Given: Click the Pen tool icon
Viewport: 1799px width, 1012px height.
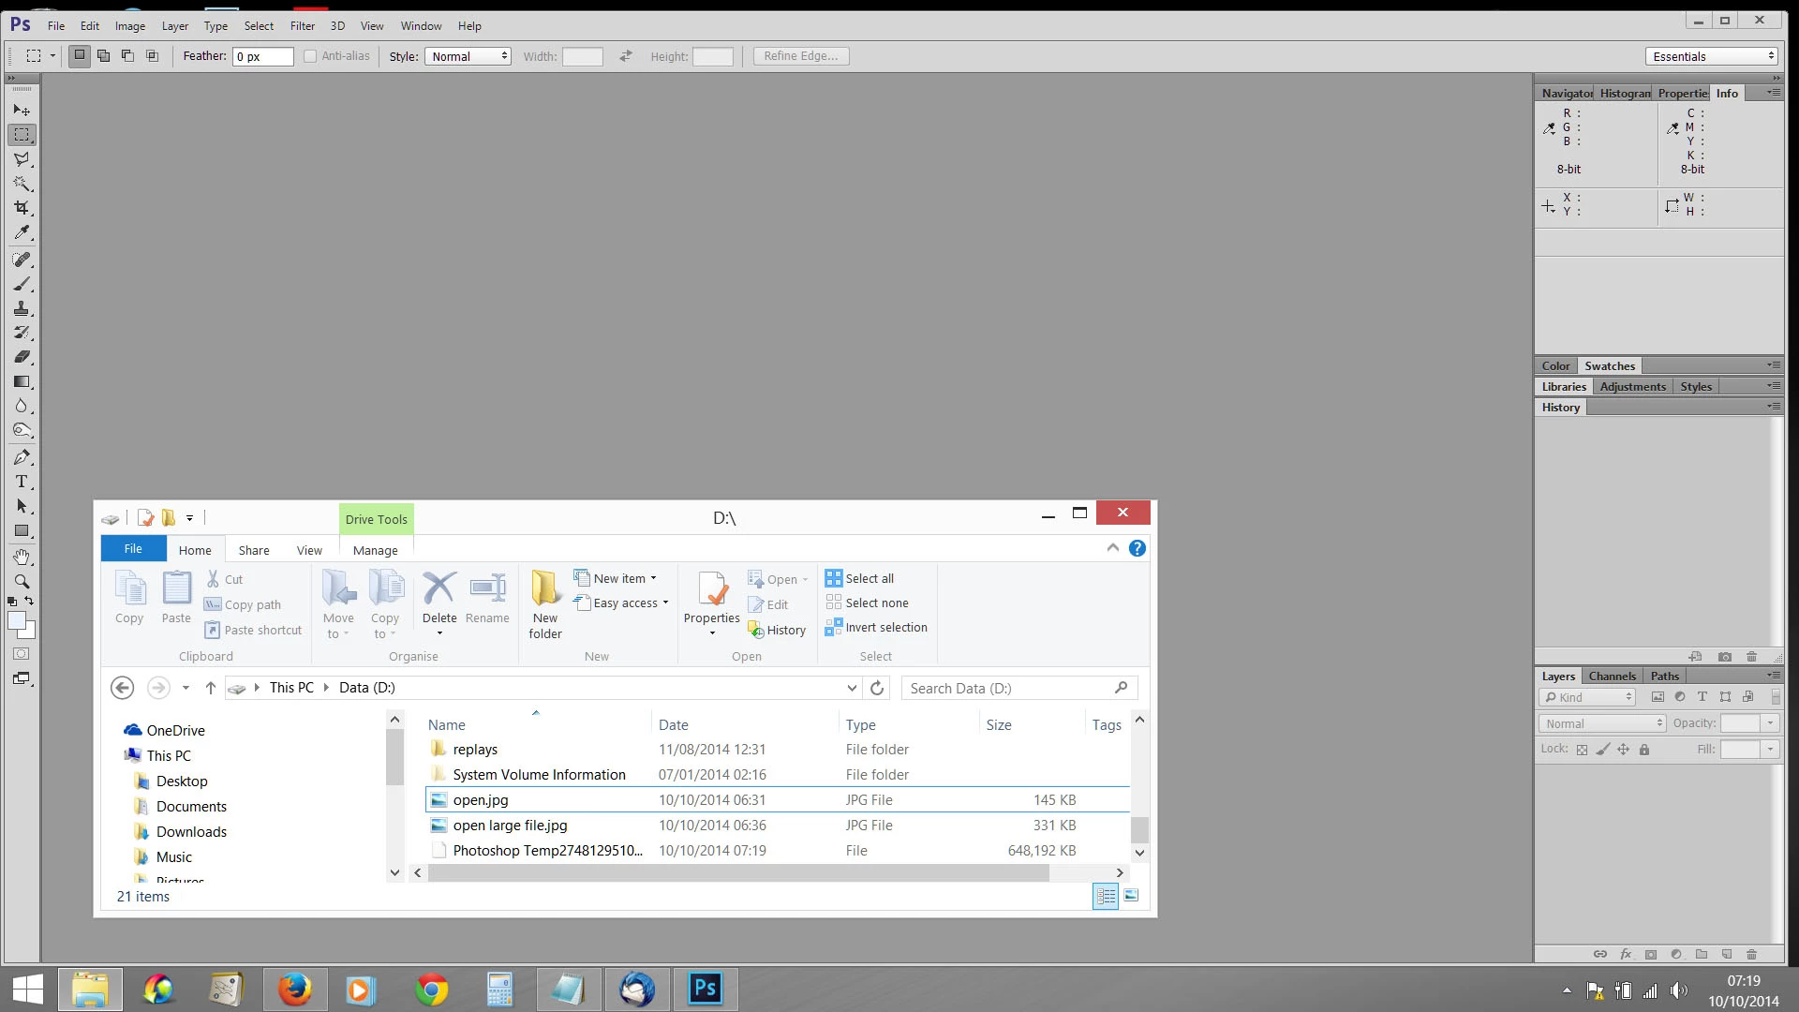Looking at the screenshot, I should point(22,457).
